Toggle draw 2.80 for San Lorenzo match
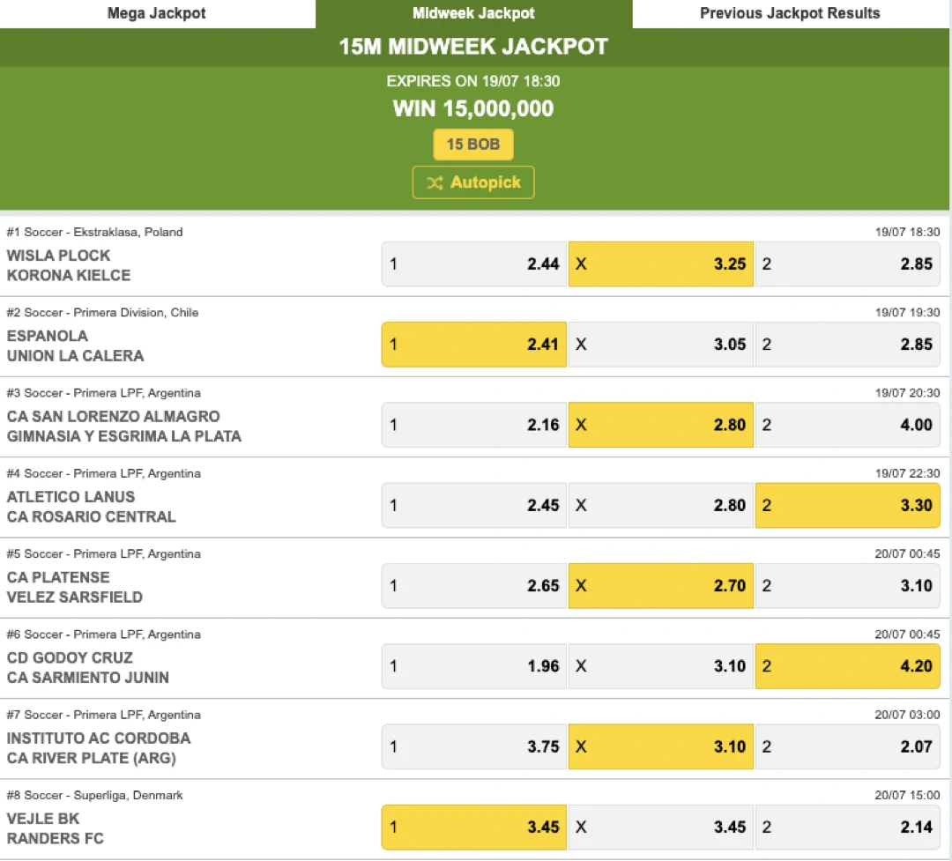Screen dimensions: 952x861 pyautogui.click(x=660, y=425)
